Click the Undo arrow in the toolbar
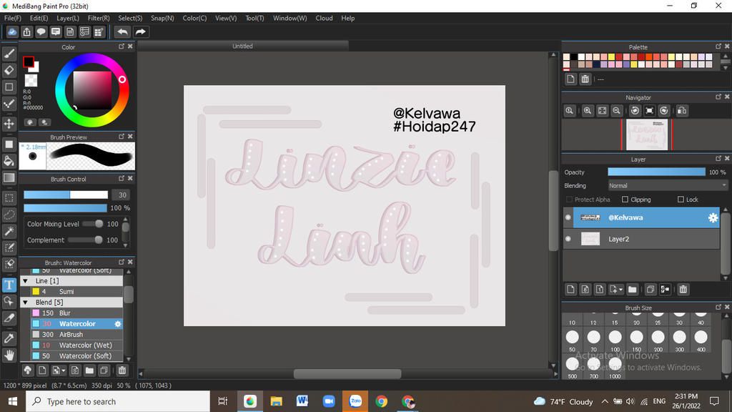 coord(122,31)
